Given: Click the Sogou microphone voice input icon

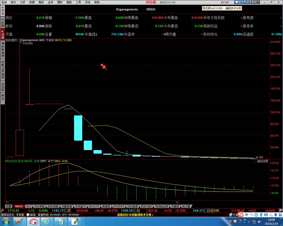Looking at the screenshot, I should tap(261, 215).
